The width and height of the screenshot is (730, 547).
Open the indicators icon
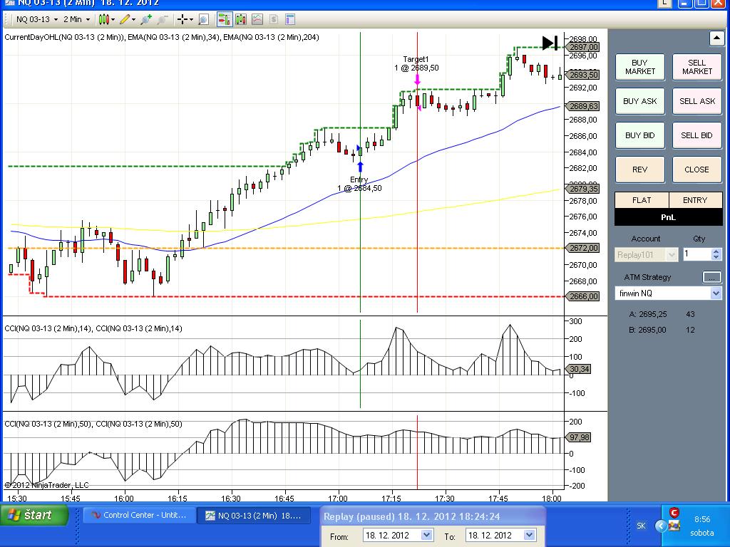point(257,19)
